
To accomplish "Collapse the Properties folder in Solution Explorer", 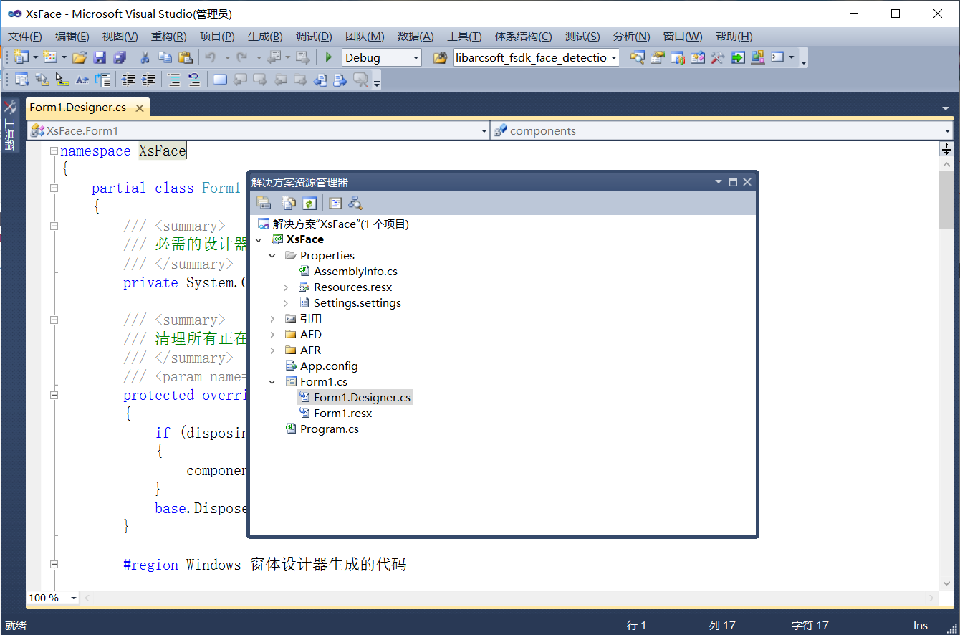I will (272, 255).
